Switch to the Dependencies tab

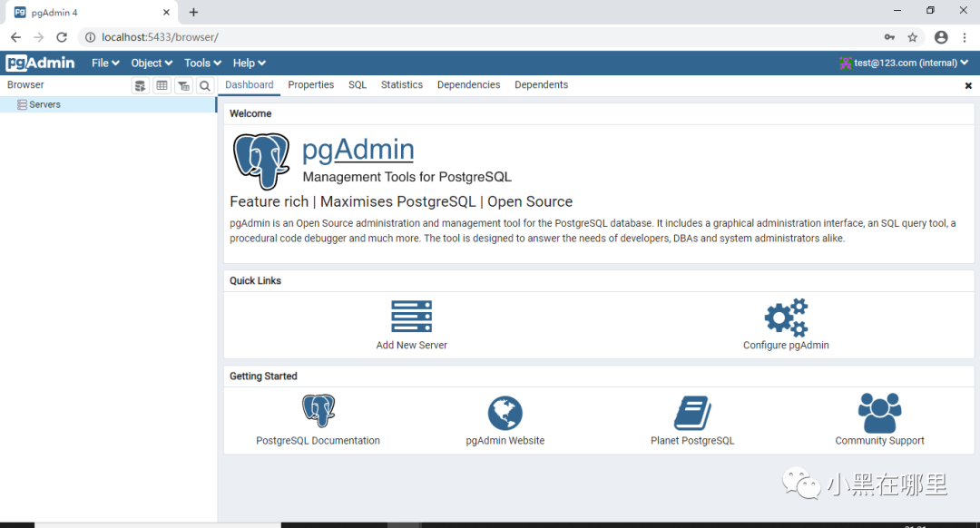[x=469, y=85]
